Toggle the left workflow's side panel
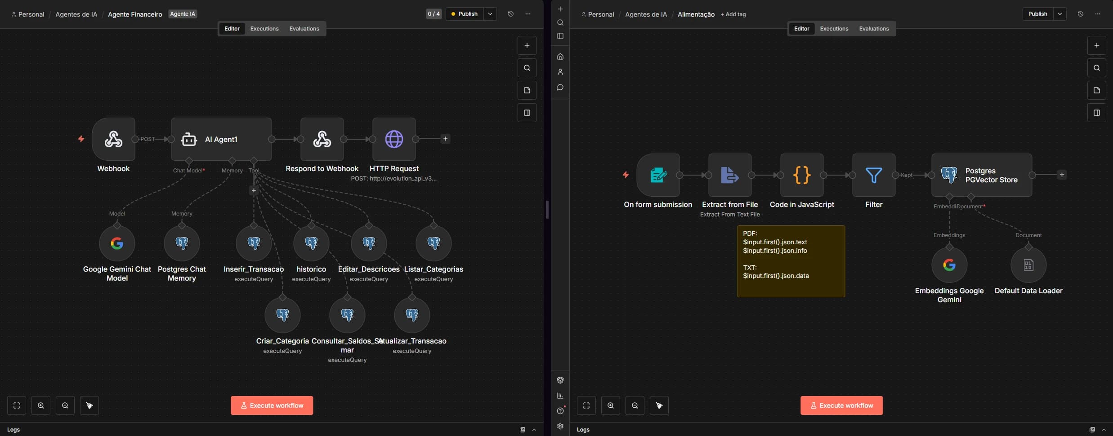 coord(526,113)
